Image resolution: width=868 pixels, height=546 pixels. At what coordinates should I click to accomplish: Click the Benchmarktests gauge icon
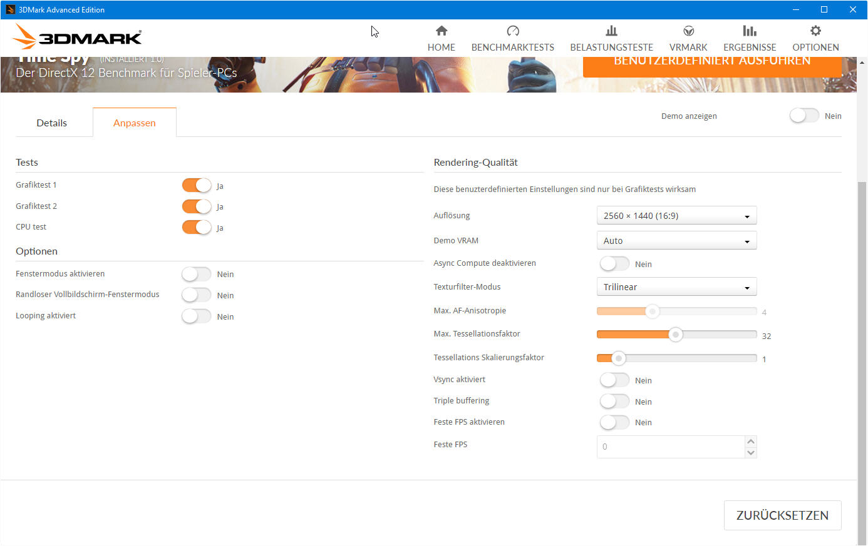(513, 31)
